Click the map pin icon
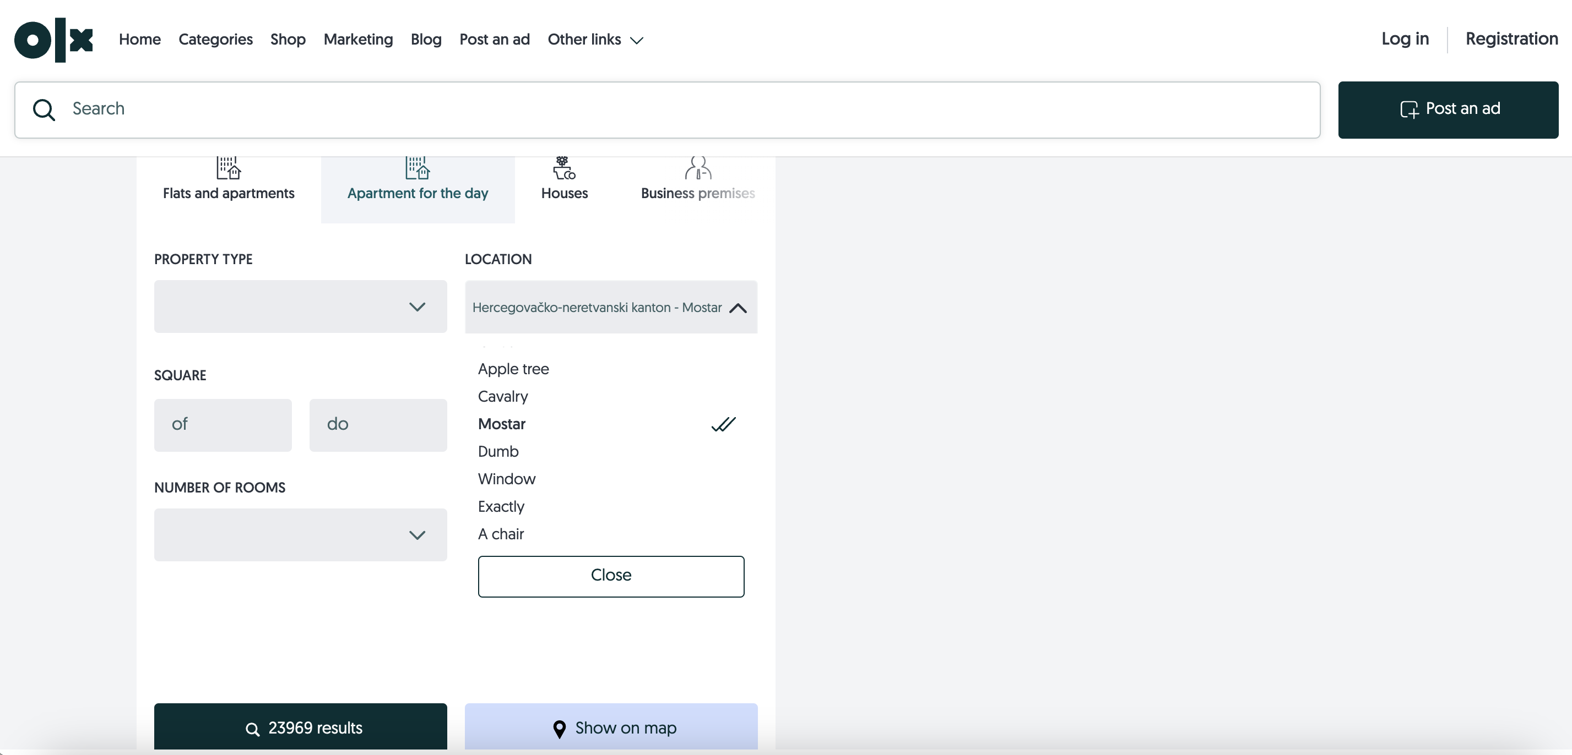This screenshot has height=755, width=1572. (x=559, y=729)
